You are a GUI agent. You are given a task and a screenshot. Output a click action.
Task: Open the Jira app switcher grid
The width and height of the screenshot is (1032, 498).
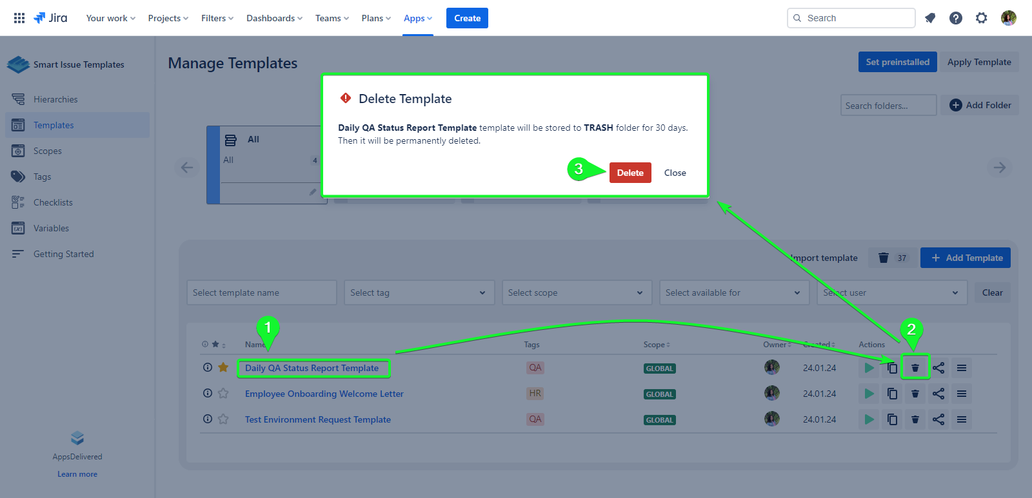tap(19, 18)
